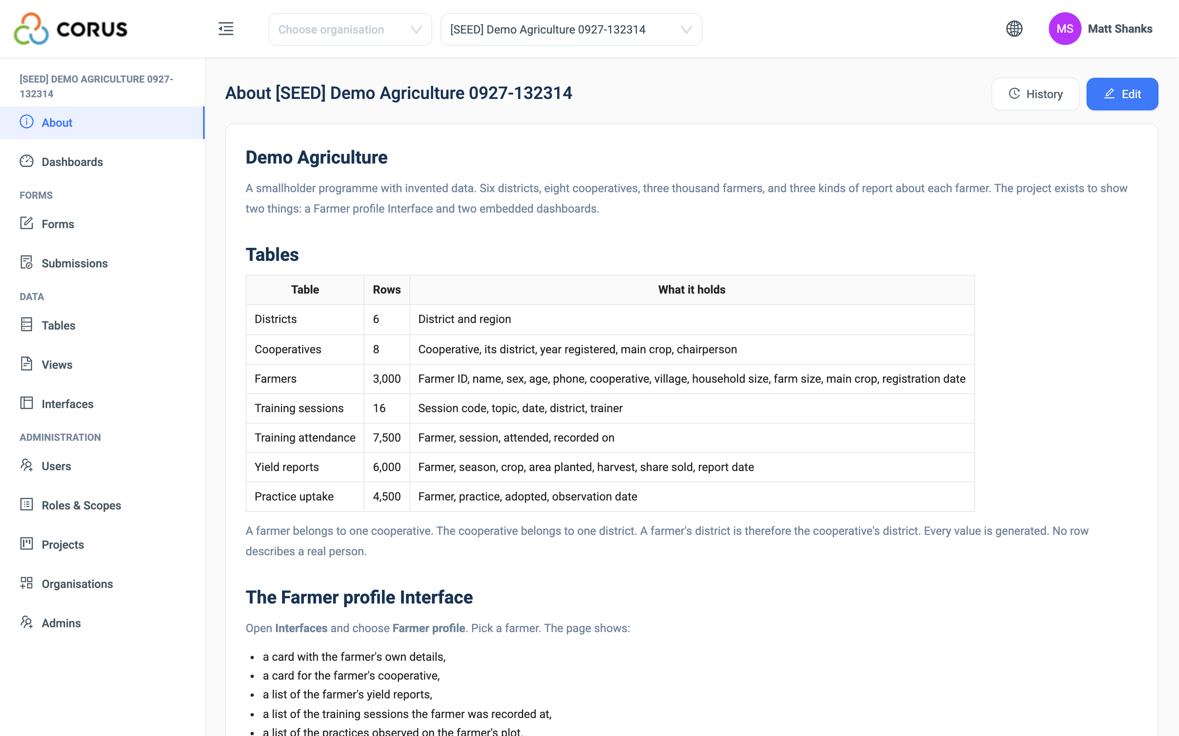Click the Users person icon
The width and height of the screenshot is (1179, 736).
click(x=27, y=465)
